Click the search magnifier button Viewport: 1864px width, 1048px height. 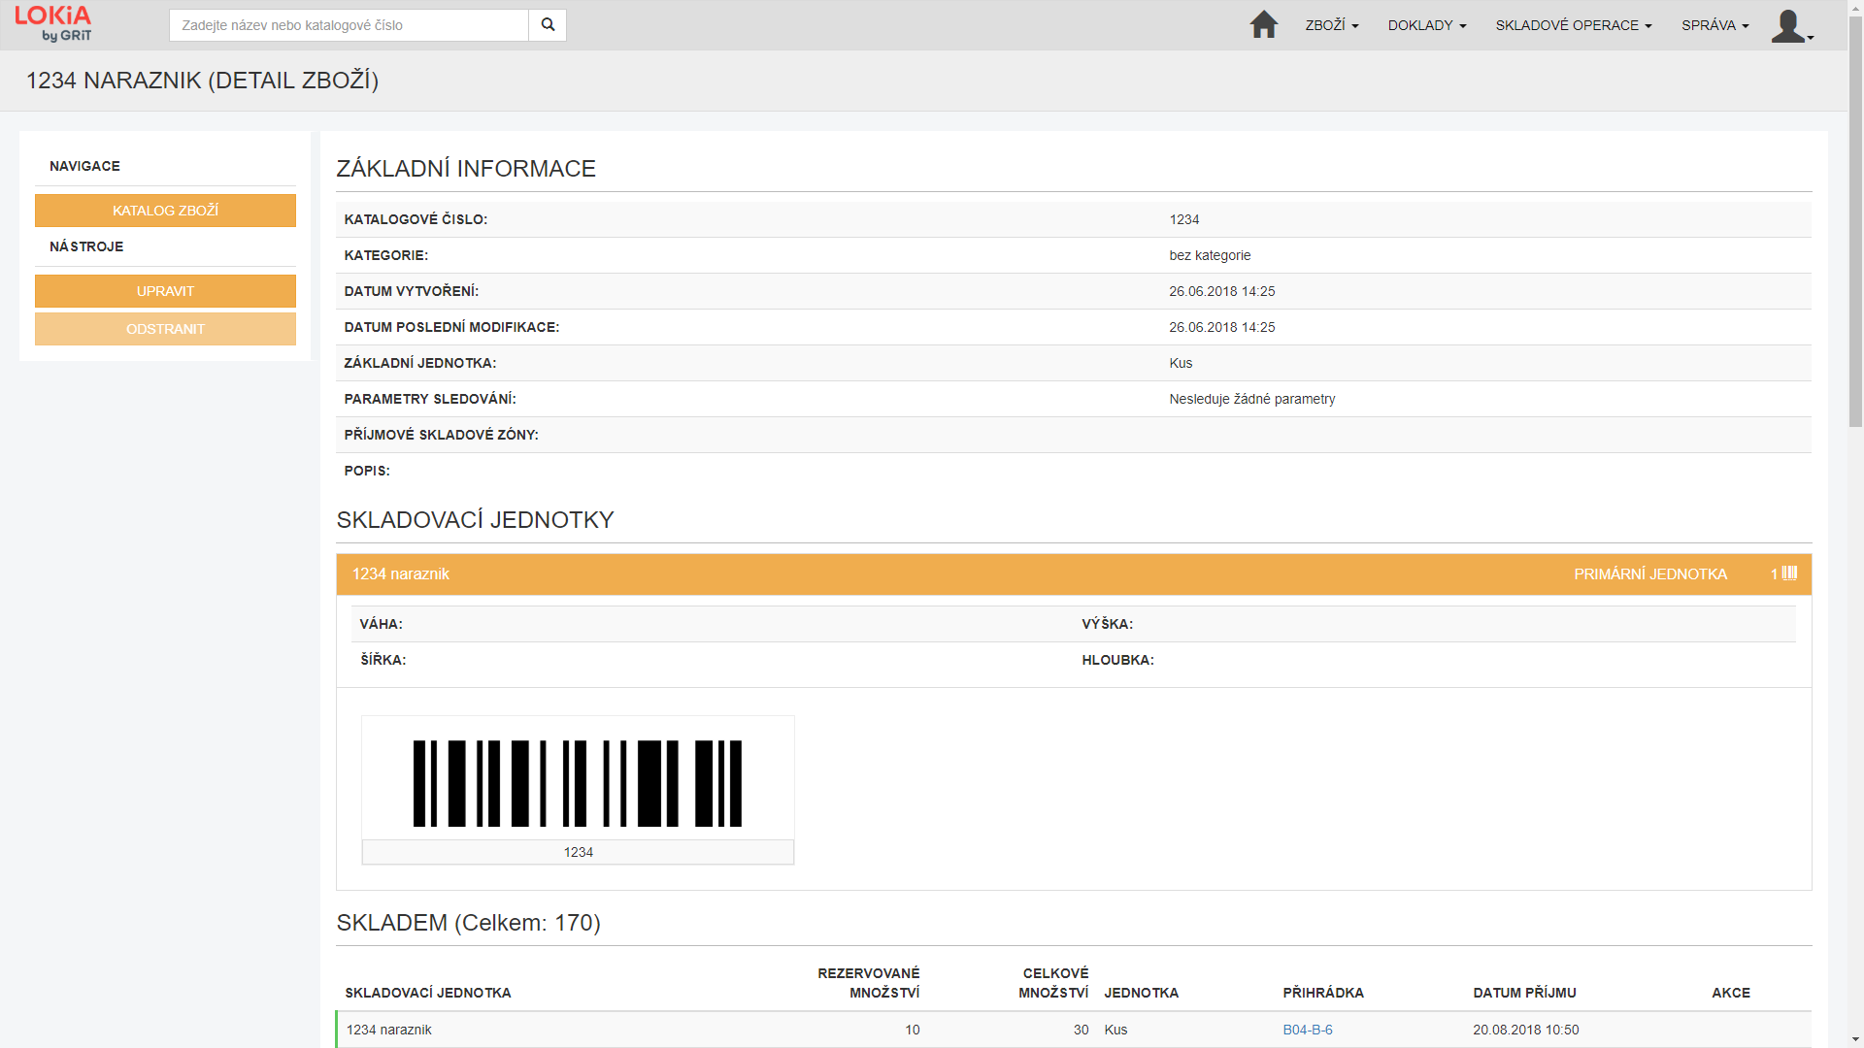click(548, 25)
